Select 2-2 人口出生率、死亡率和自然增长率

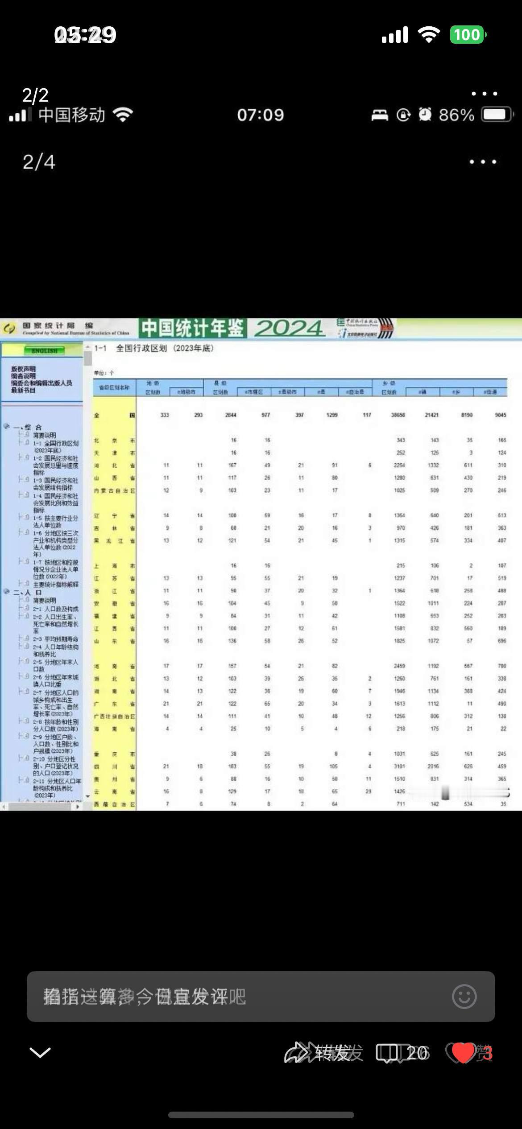tap(56, 624)
